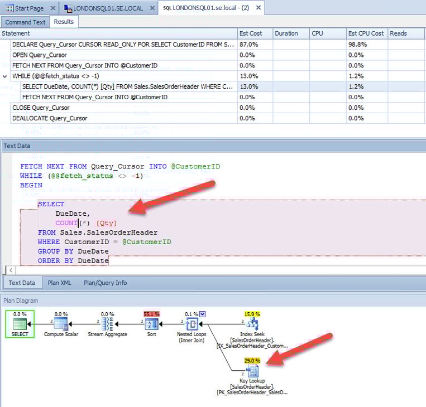This screenshot has width=426, height=407.
Task: Switch to the LONDONSQL01.SE.LOCAL tab
Action: [108, 8]
